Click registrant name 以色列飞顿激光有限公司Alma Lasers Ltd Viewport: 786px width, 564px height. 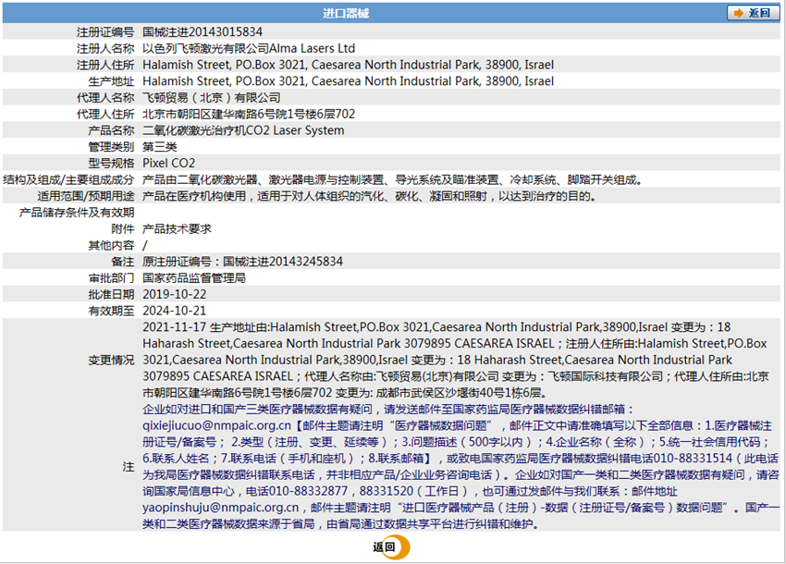click(249, 49)
